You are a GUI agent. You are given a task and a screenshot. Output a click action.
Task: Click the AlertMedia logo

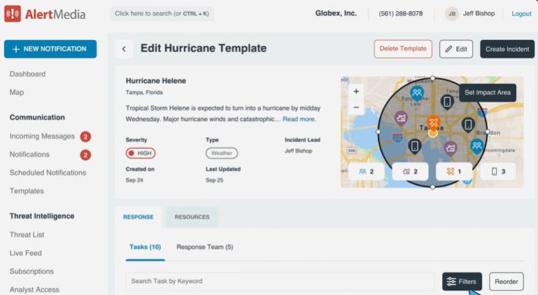coord(45,14)
